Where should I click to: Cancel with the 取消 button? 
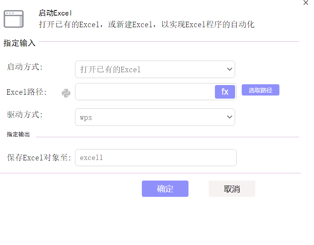232,189
